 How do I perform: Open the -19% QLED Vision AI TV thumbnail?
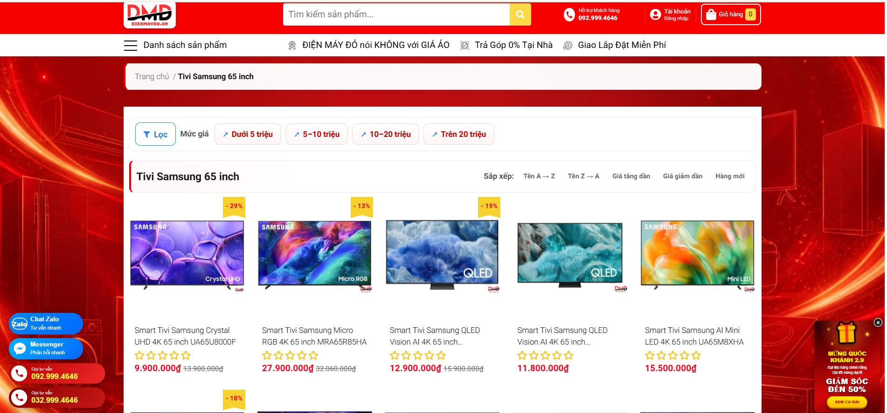click(x=442, y=256)
